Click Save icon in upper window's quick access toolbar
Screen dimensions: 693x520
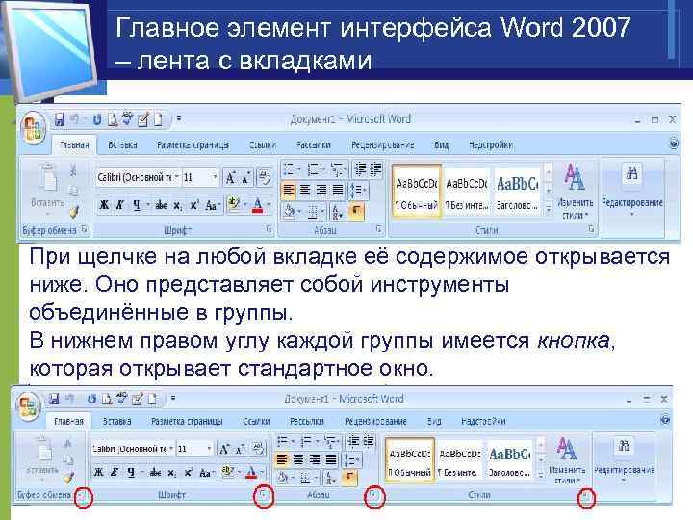(x=60, y=119)
